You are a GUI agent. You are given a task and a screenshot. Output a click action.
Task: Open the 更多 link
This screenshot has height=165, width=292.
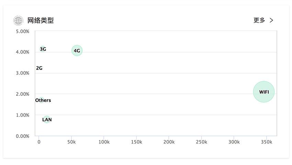pos(259,20)
